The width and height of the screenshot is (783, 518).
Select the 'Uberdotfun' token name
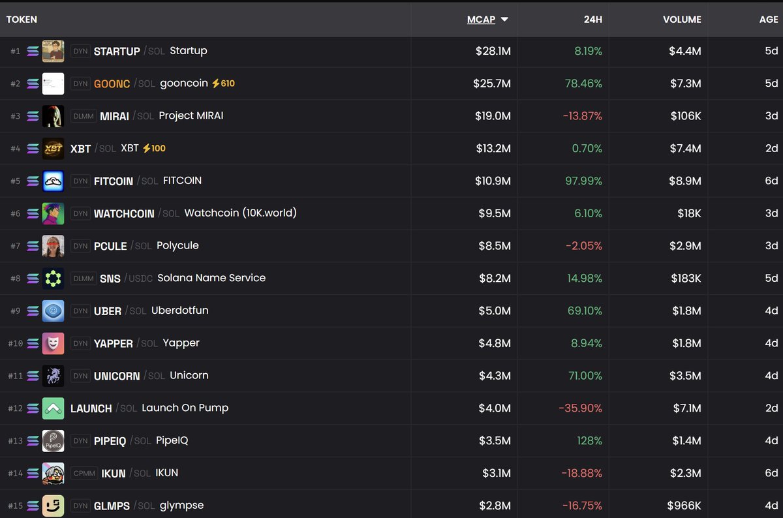(x=180, y=310)
